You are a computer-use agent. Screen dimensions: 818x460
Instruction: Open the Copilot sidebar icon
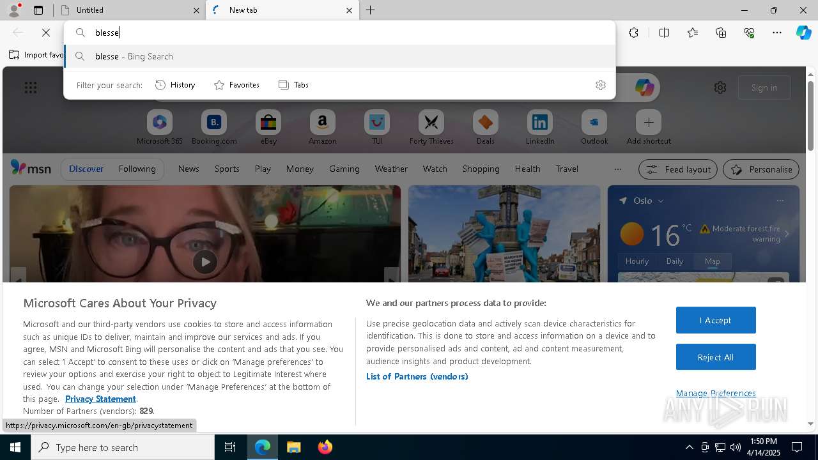point(803,33)
